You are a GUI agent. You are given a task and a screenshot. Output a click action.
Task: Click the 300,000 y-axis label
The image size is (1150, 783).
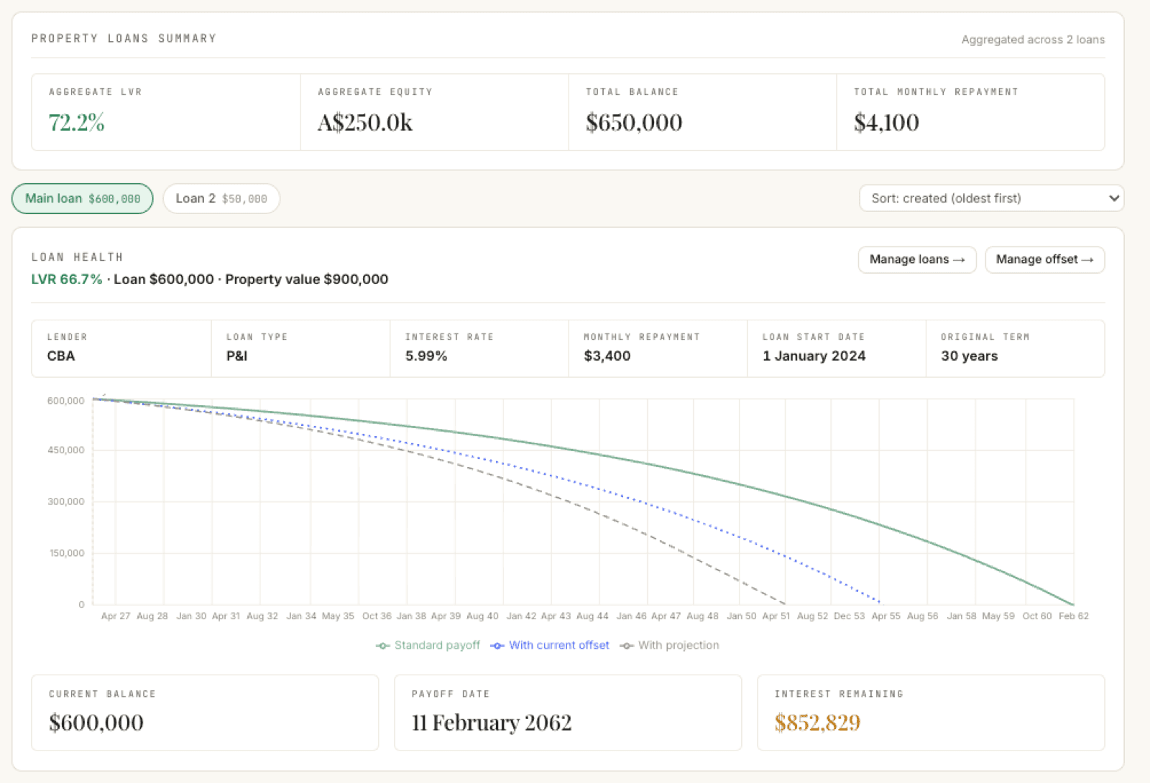click(x=66, y=501)
